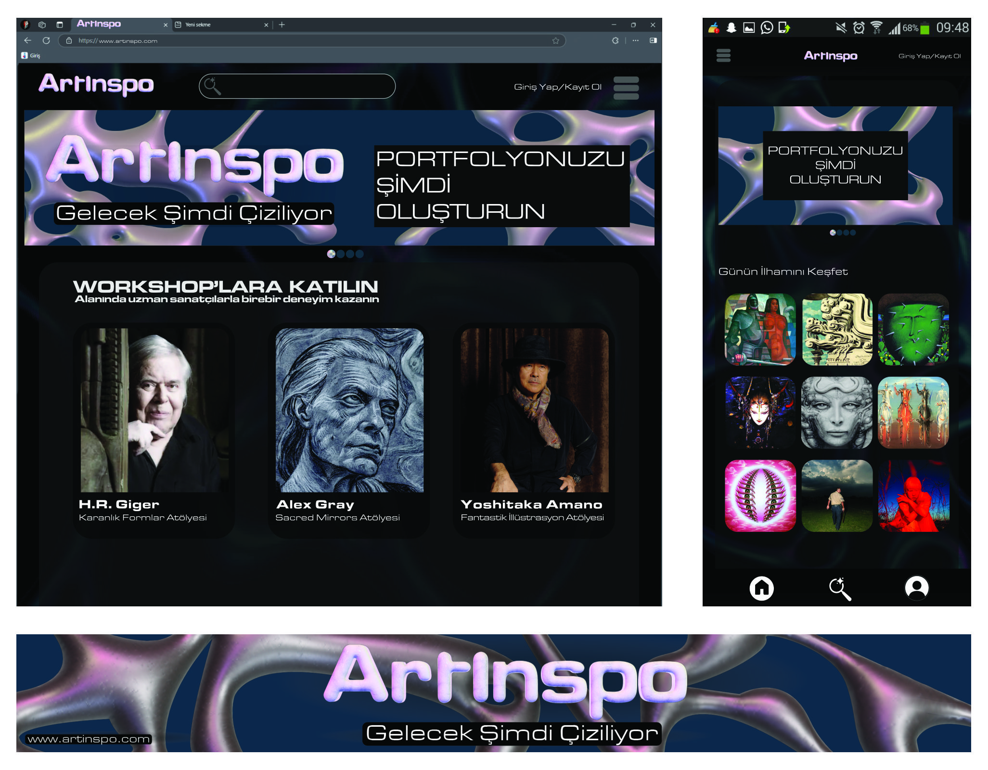Click the browser back arrow

28,40
